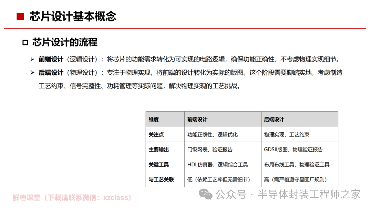Select the slide title 芯片设计基本概念

coord(73,16)
